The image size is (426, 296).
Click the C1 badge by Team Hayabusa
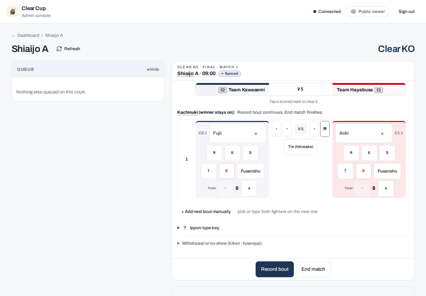coord(379,90)
